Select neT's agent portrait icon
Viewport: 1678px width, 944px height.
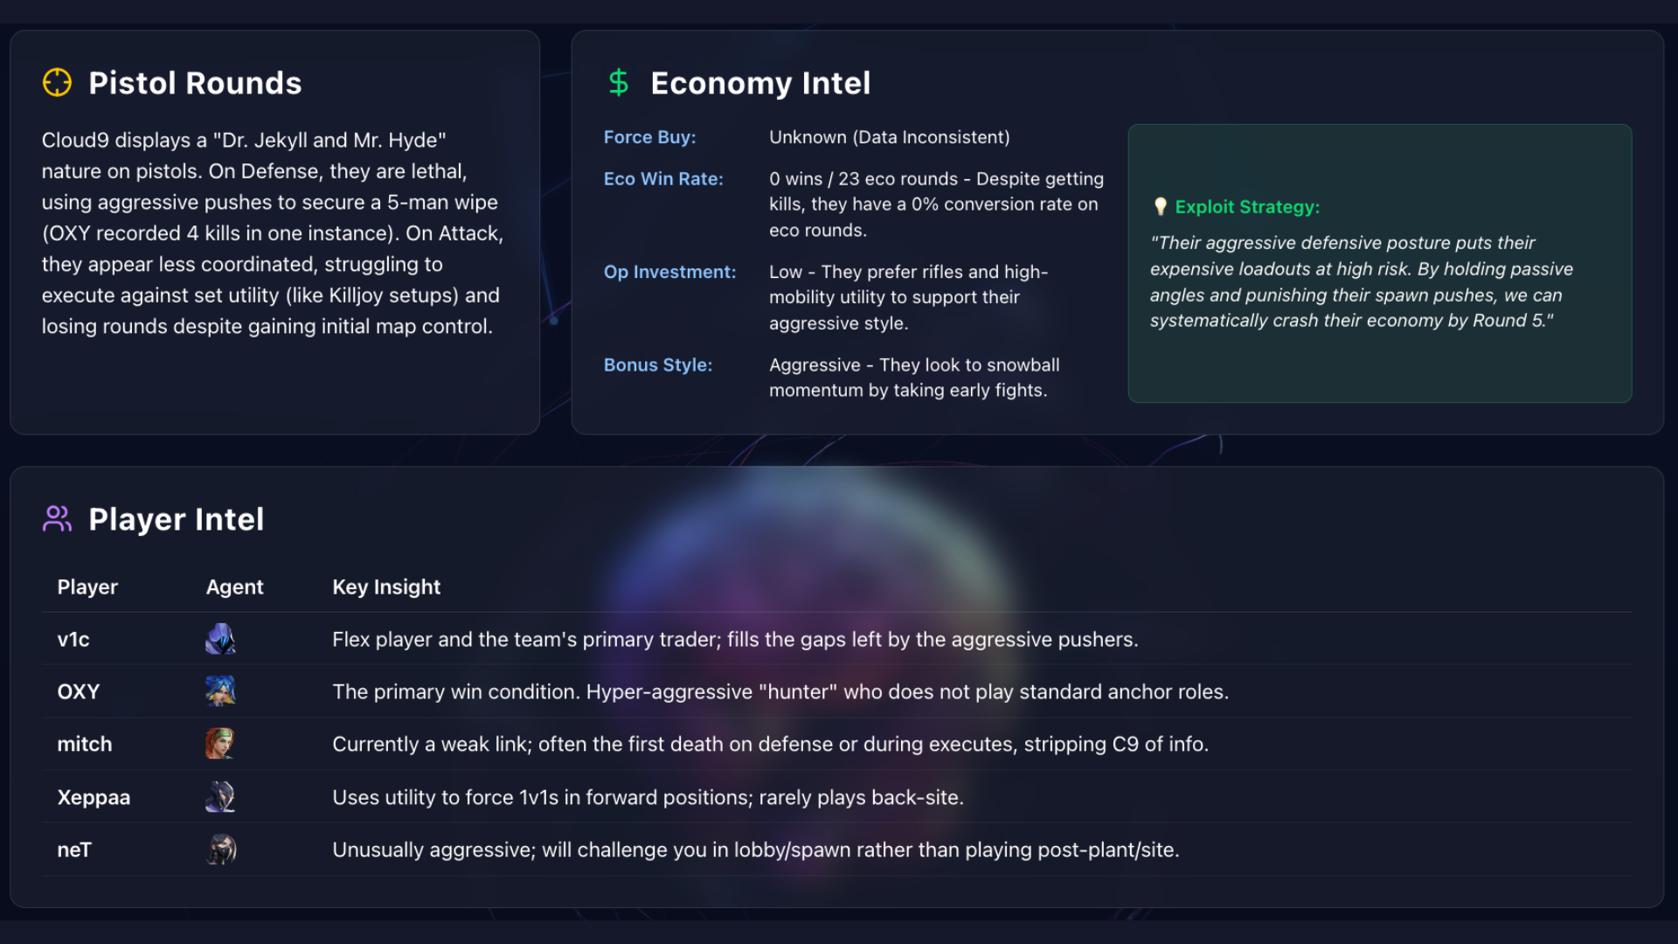[220, 850]
